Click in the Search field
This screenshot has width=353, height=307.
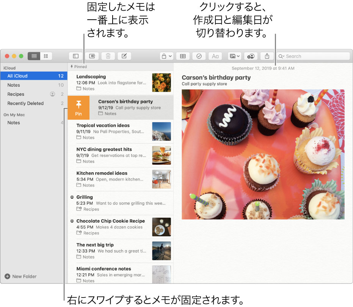[313, 56]
